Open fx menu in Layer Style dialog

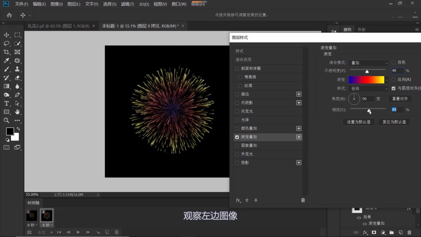tap(238, 200)
